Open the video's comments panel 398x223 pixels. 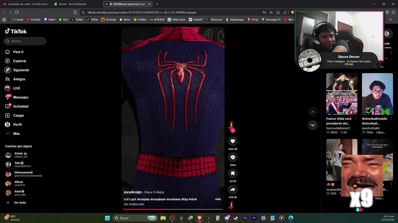[x=233, y=157]
